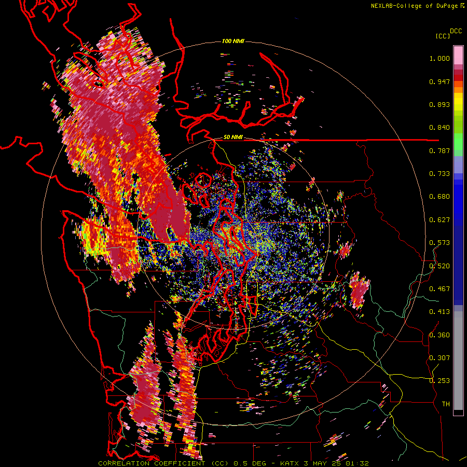The image size is (467, 467).
Task: Select the 0.520 value on the legend
Action: 439,266
